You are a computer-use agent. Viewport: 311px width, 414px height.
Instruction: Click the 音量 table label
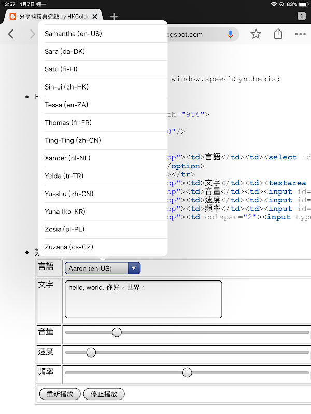coord(46,331)
